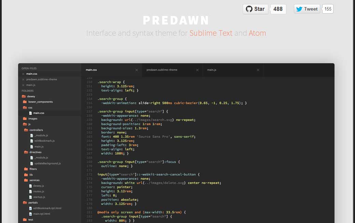Open the Sublime Text link

211,33
